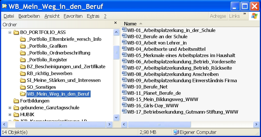Select the icon for WB-05_Merkmale eines Arbeitsplatzes im Haushalt
The image size is (261, 137).
tap(124, 55)
